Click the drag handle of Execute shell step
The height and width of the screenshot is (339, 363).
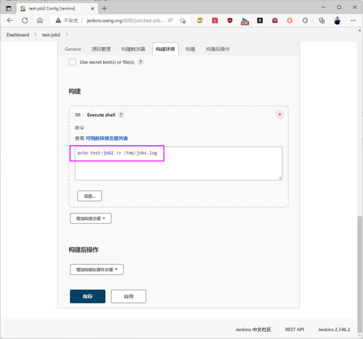point(78,115)
